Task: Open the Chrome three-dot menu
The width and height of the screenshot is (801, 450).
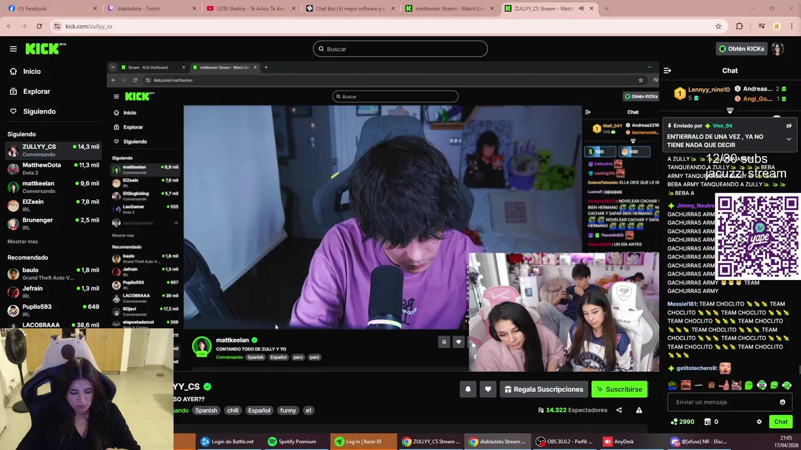Action: click(792, 26)
